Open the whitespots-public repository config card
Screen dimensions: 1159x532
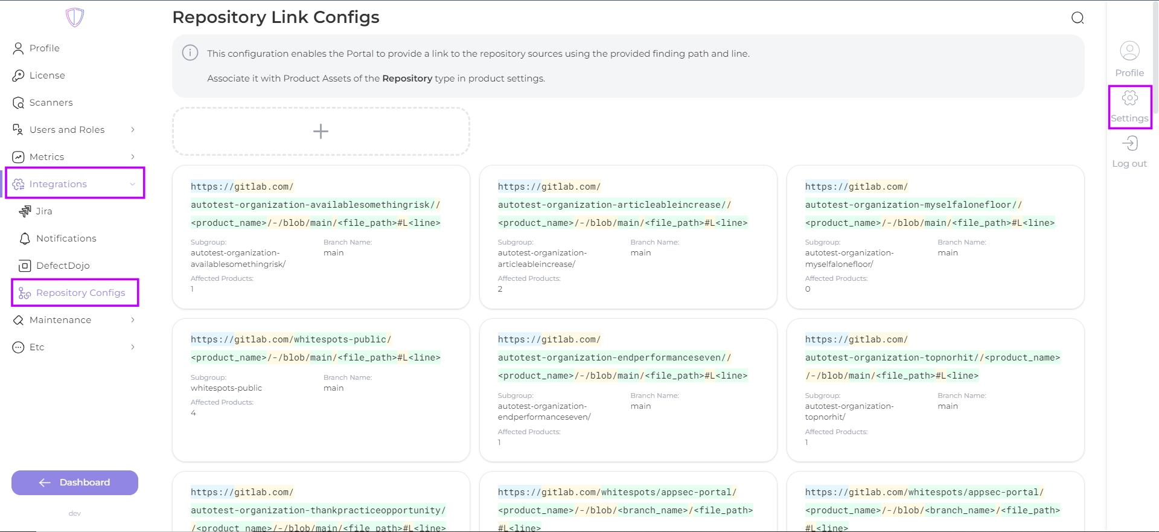click(321, 389)
